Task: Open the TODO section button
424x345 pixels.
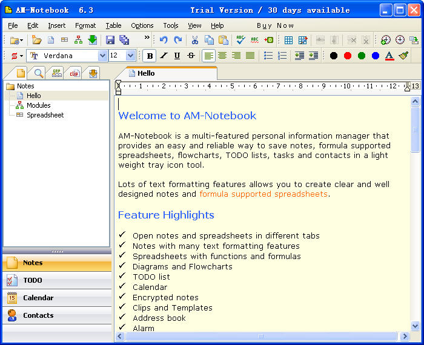Action: [57, 280]
